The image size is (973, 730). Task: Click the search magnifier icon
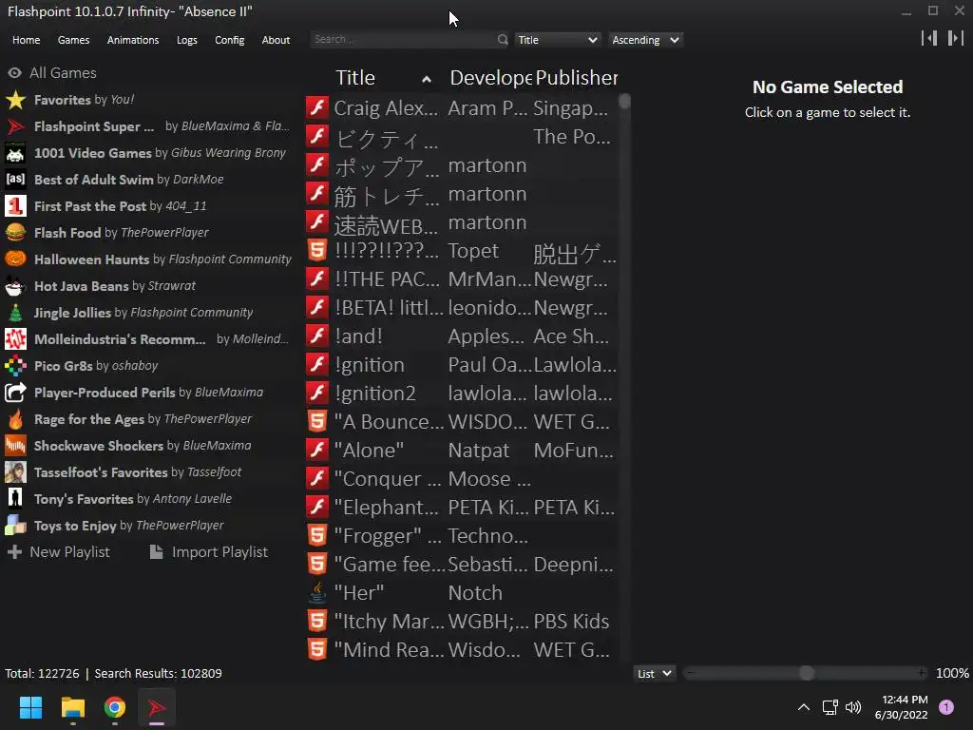click(502, 40)
